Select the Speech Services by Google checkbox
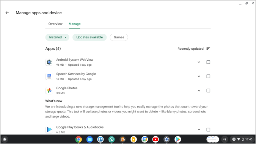256x144 pixels. point(208,76)
